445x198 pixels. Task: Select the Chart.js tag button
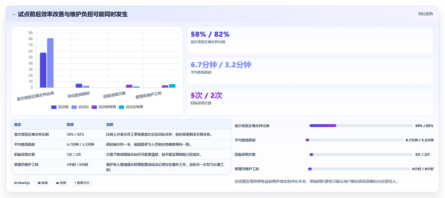pos(22,183)
